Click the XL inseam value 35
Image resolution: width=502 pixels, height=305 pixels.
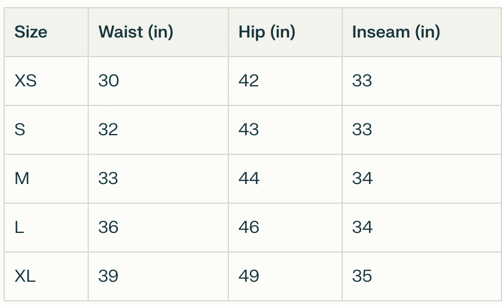tap(362, 276)
